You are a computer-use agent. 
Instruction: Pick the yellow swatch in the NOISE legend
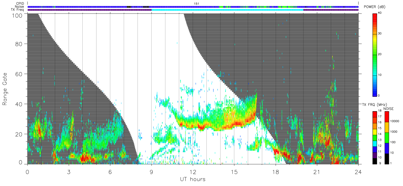pyautogui.click(x=387, y=127)
